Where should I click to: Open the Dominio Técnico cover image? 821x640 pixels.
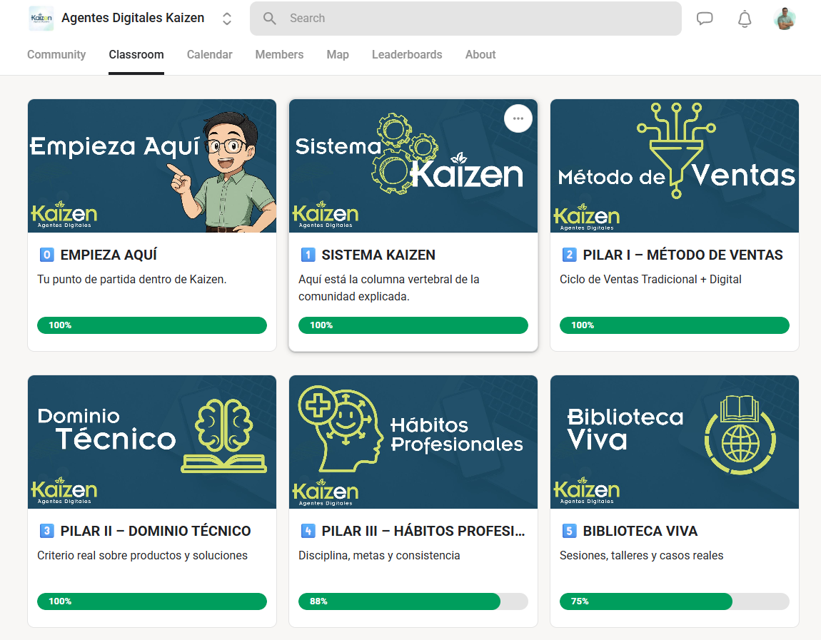[x=152, y=442]
